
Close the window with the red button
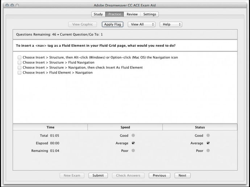point(7,5)
